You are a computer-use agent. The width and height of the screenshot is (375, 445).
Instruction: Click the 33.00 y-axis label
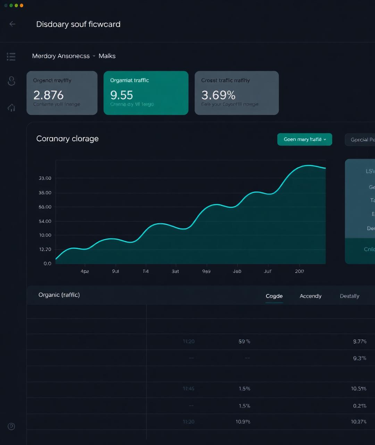pos(45,178)
